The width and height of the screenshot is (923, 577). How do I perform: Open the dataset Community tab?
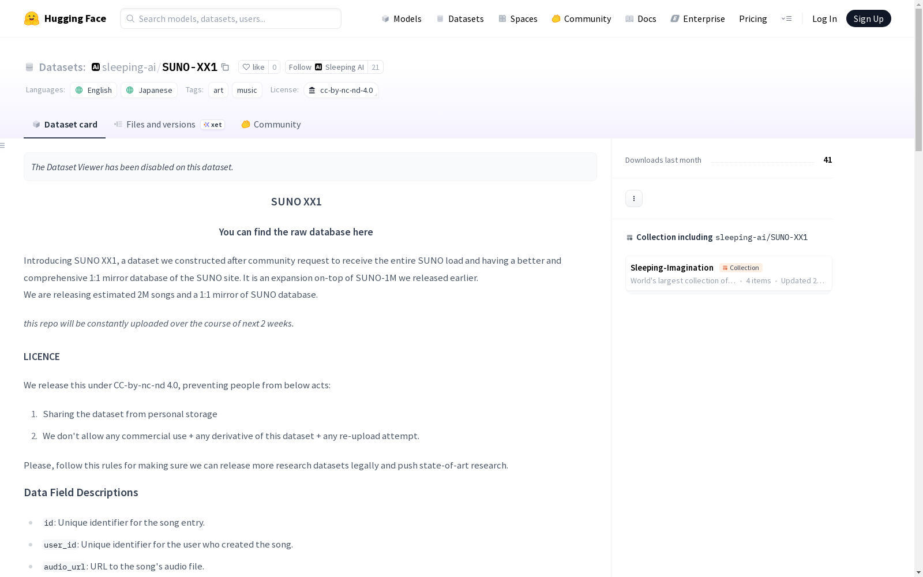click(271, 125)
